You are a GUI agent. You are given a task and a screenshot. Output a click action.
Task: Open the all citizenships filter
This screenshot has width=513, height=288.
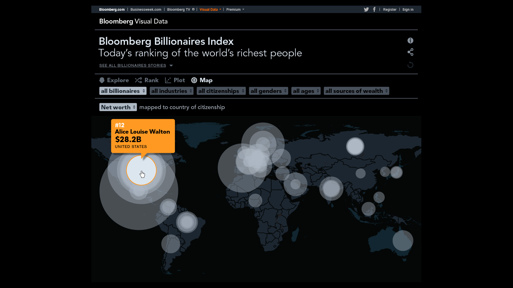coord(221,91)
